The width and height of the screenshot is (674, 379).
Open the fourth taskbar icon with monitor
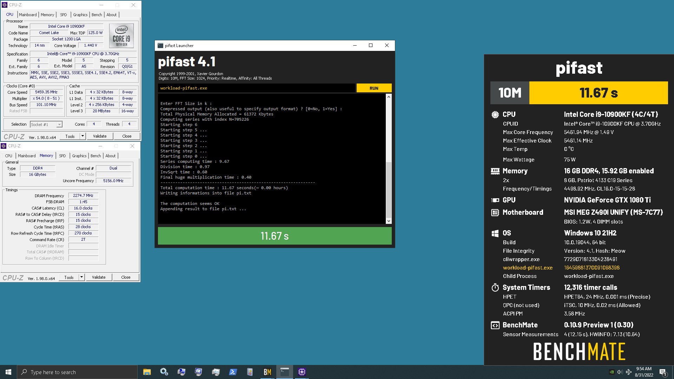[198, 372]
